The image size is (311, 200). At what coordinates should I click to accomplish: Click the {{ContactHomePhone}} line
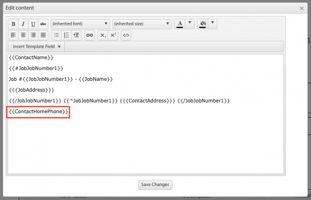pyautogui.click(x=38, y=111)
